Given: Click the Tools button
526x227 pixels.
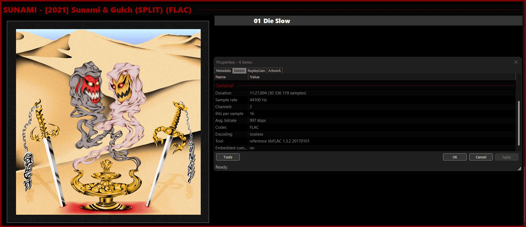Looking at the screenshot, I should pos(228,157).
